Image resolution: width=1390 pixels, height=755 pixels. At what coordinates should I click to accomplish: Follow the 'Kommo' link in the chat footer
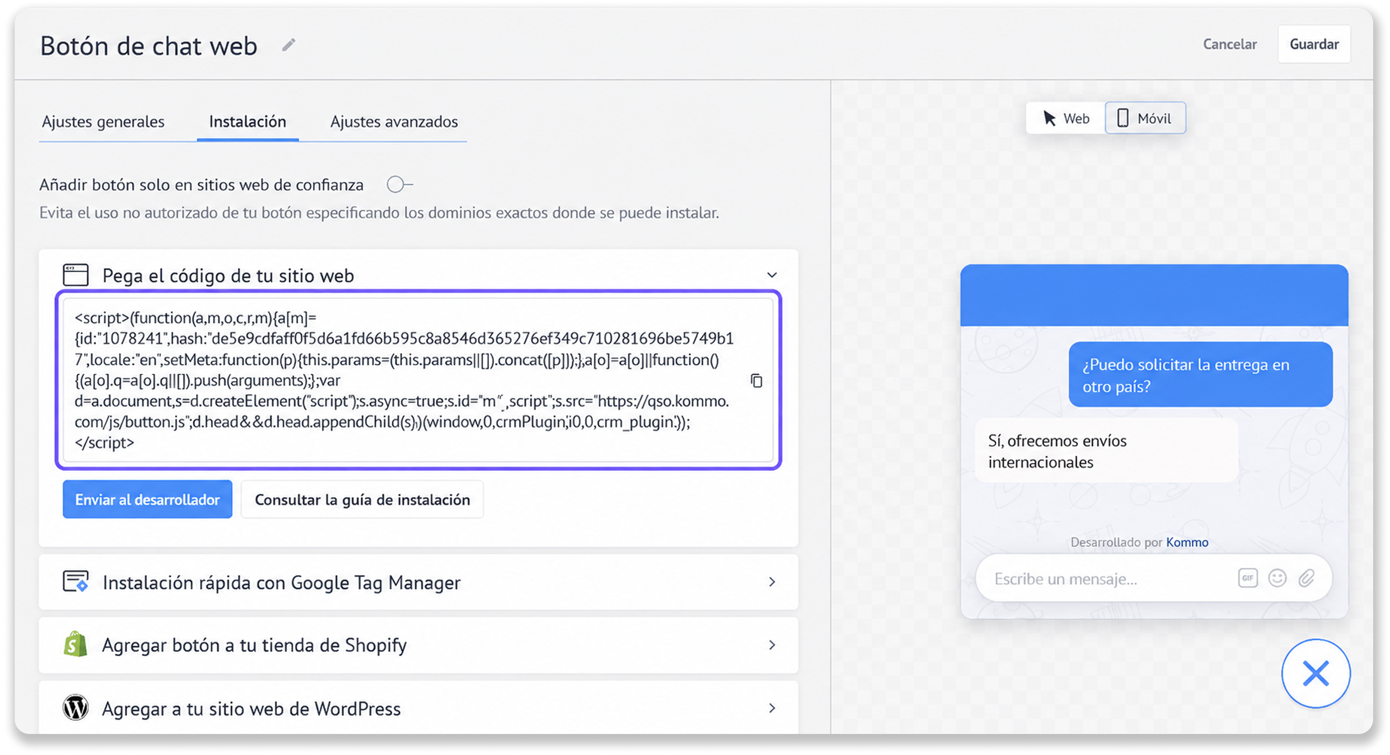[x=1187, y=542]
